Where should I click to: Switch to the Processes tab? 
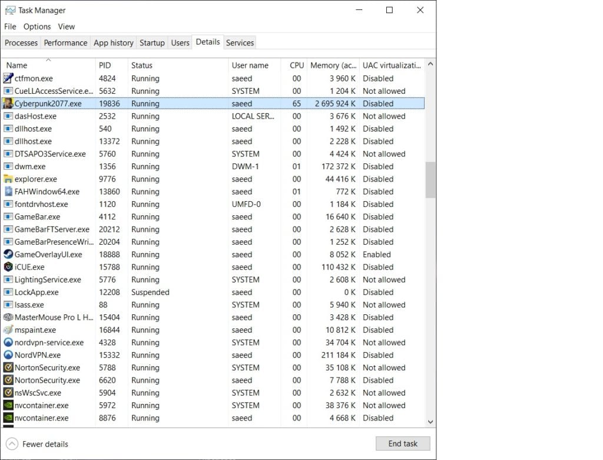[x=21, y=42]
